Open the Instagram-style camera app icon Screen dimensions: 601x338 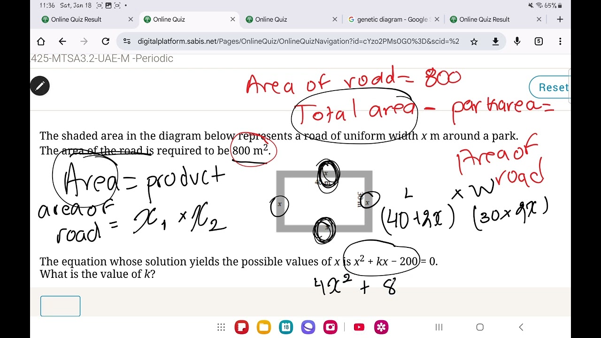click(331, 327)
